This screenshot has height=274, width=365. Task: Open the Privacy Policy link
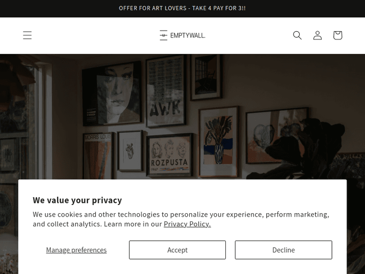click(x=187, y=224)
